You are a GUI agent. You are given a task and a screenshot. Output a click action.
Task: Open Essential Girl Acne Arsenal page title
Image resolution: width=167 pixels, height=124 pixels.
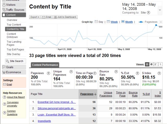[x=57, y=102]
